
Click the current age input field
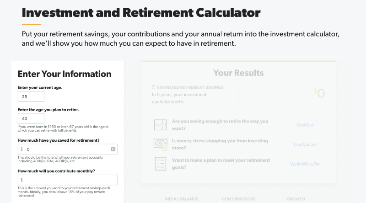click(31, 96)
